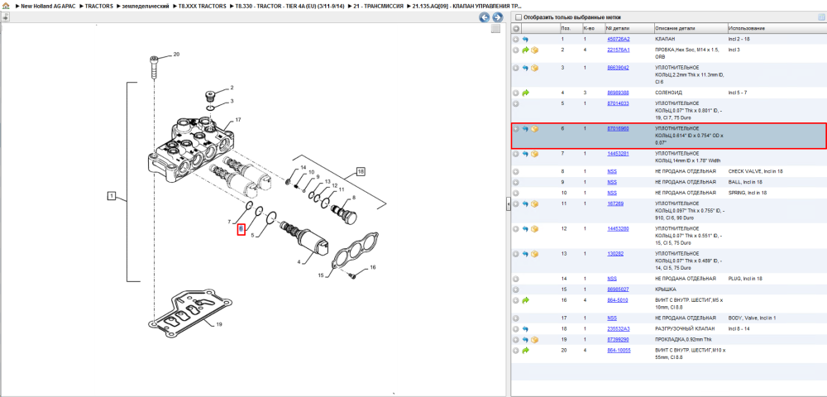Select boxed callout 18 in the diagram

tap(361, 171)
